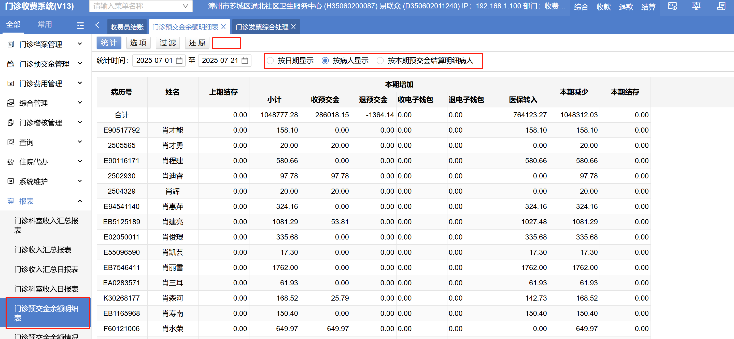Switch to 门诊发票综合处理 tab

pos(262,27)
